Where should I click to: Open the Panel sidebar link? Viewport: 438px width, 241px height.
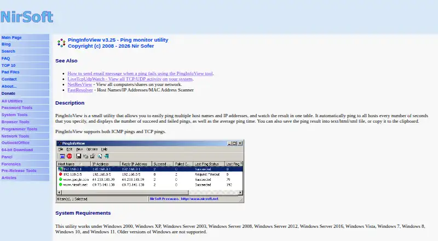coord(7,157)
